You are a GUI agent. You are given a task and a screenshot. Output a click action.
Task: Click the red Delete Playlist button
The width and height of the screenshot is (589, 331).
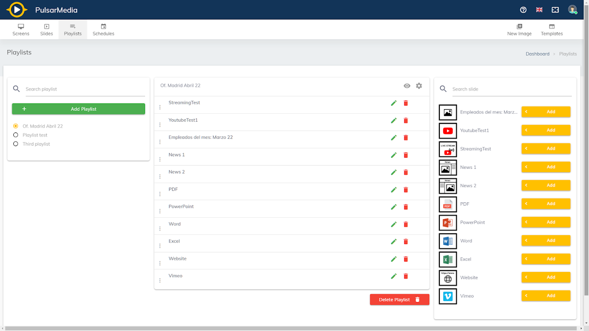point(399,300)
